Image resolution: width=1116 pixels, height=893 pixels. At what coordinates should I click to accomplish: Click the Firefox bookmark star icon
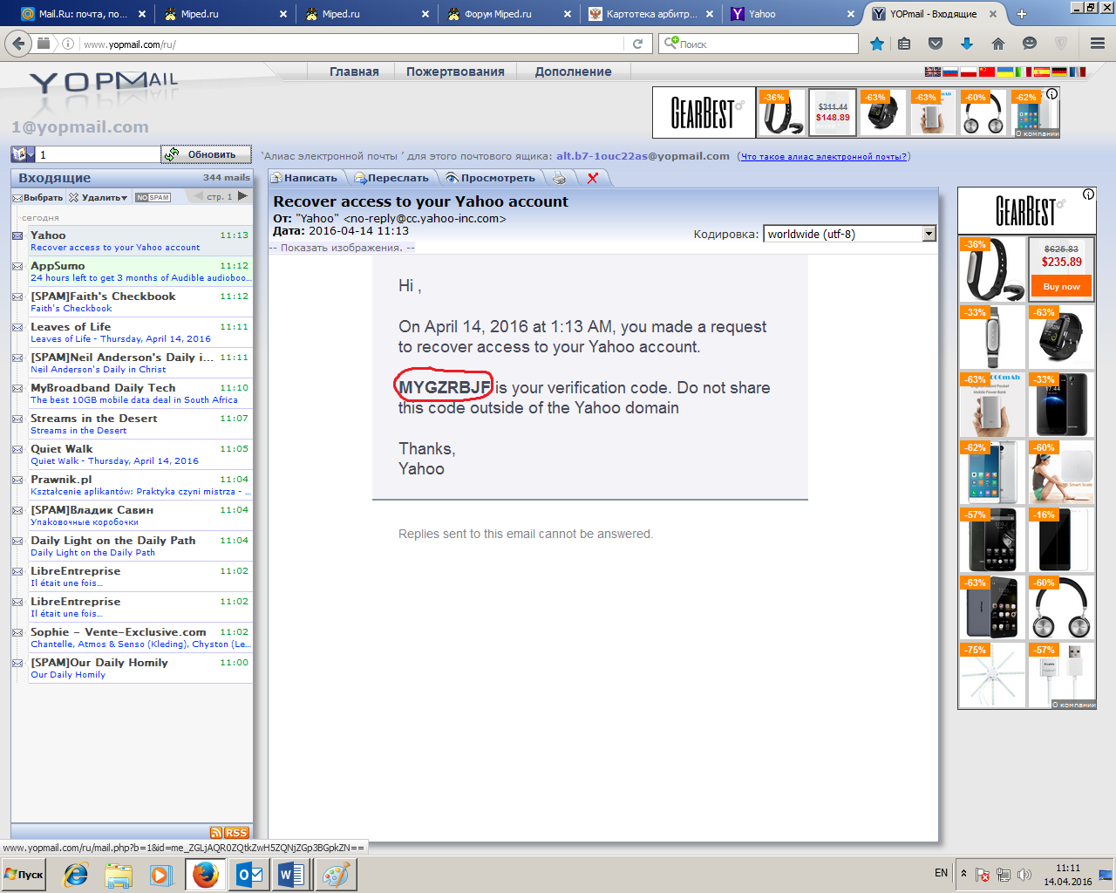[x=877, y=44]
